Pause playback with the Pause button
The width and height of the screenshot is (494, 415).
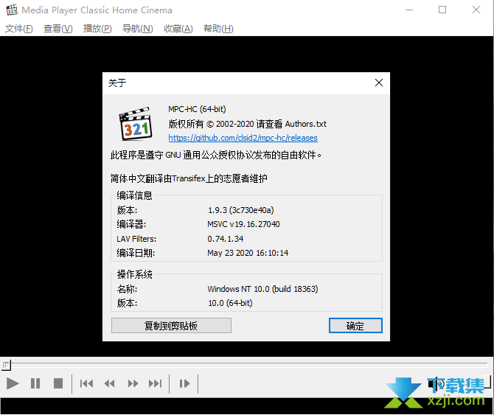point(35,383)
